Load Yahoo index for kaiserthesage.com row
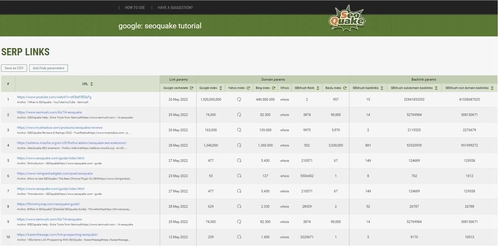 point(239,237)
